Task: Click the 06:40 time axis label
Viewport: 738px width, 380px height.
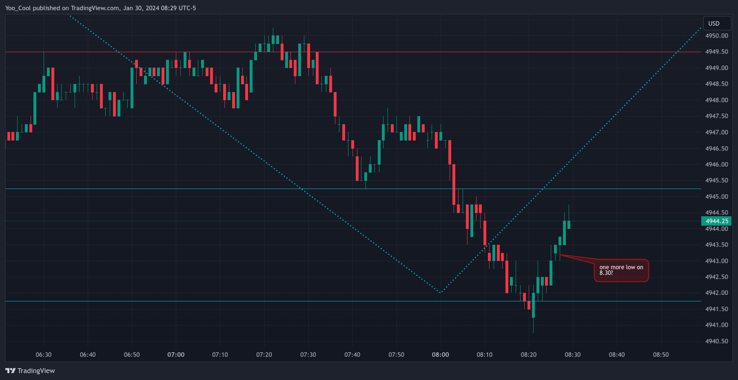Action: click(x=88, y=355)
